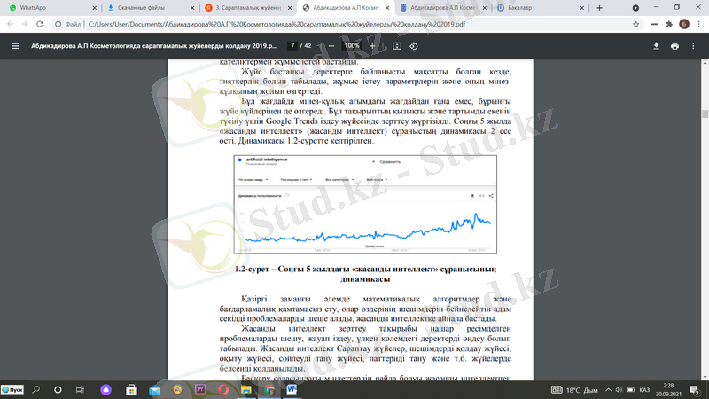Launch Alice purple assistant icon

pyautogui.click(x=105, y=389)
